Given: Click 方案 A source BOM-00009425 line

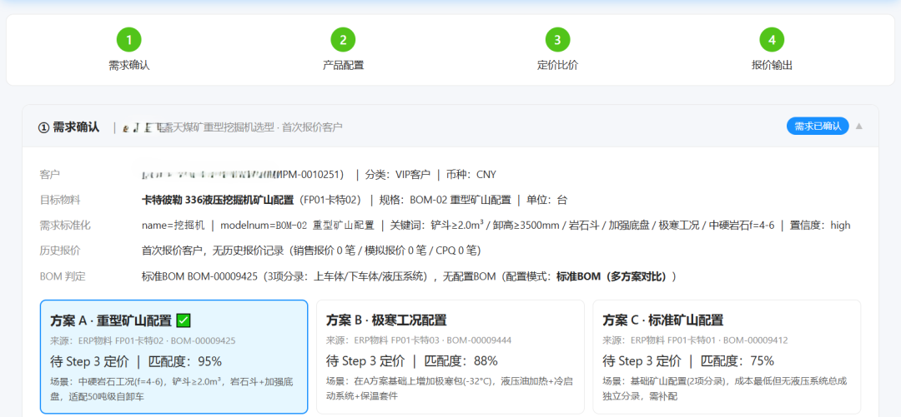Looking at the screenshot, I should [x=143, y=340].
